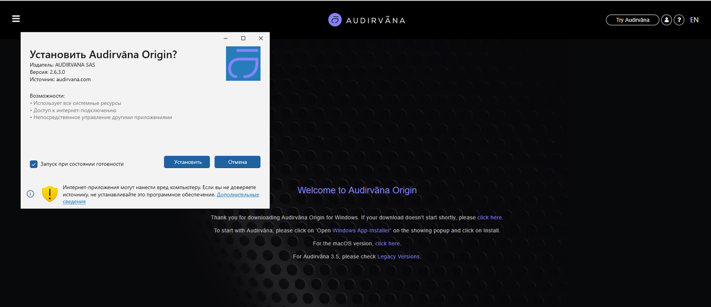Open the user account icon

click(667, 20)
